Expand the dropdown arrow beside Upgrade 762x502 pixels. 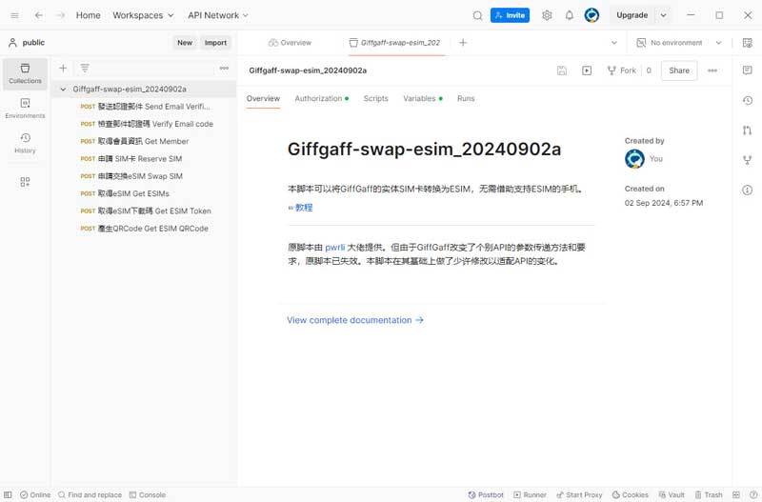pos(664,15)
